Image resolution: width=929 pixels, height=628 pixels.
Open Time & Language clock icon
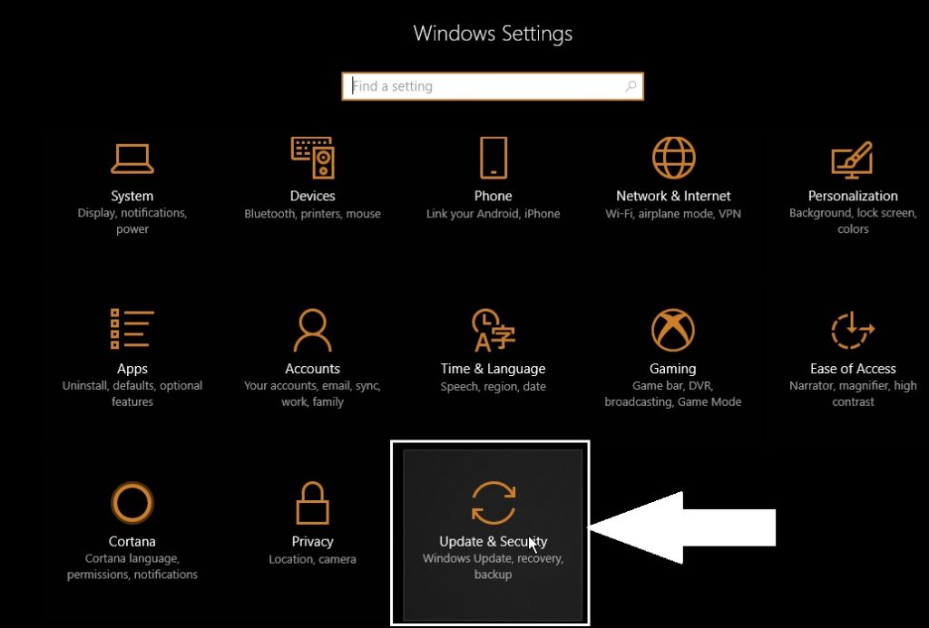[x=493, y=330]
